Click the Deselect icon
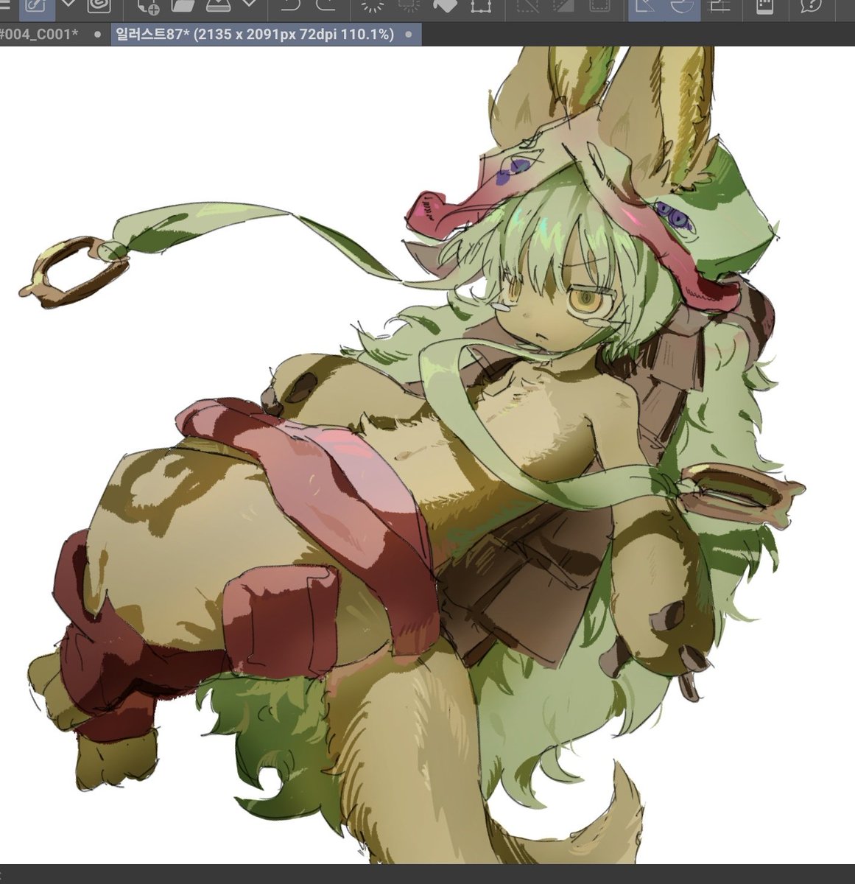The image size is (855, 884). pyautogui.click(x=528, y=7)
